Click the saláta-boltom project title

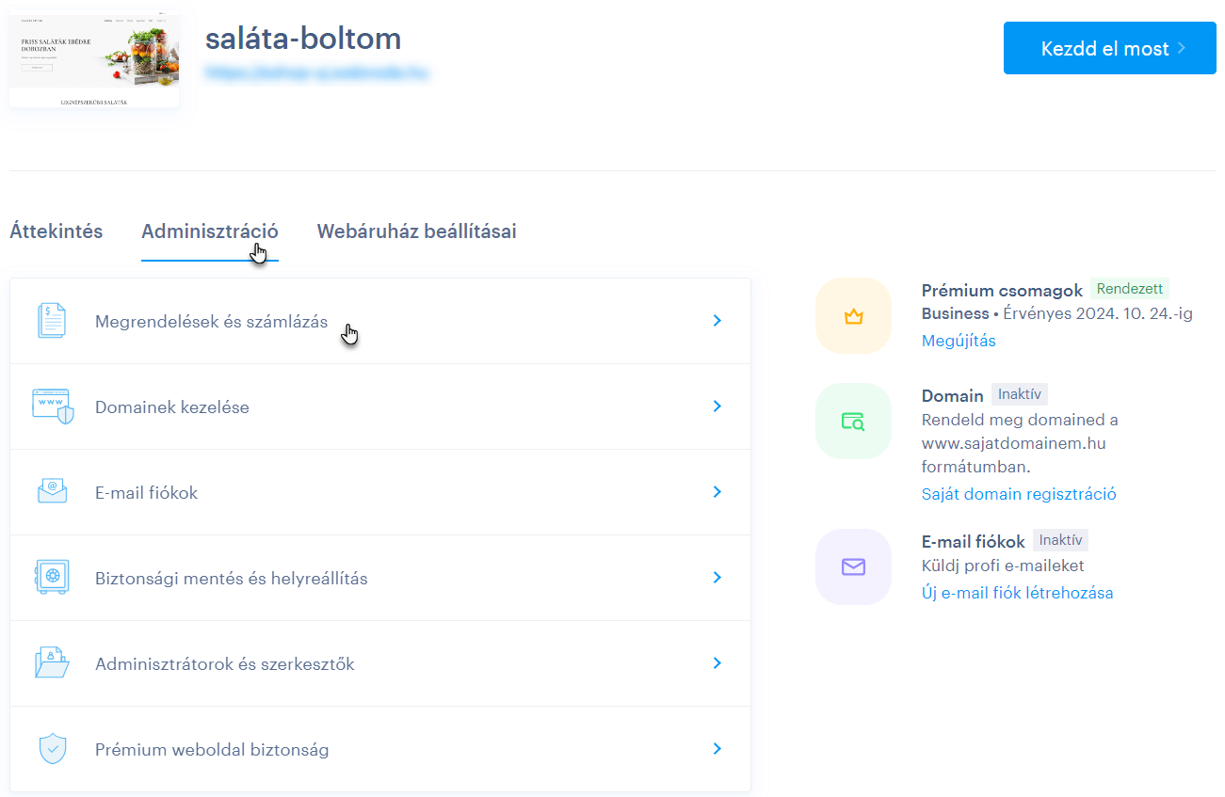303,38
